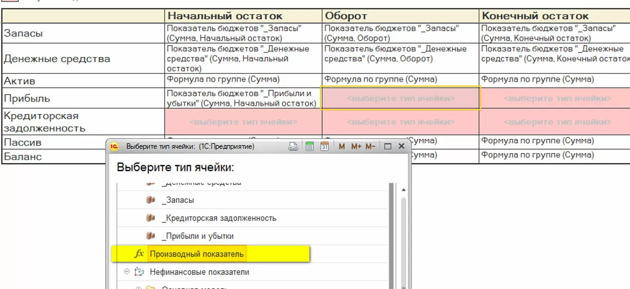Select the 'Кредиторская задолженность' row label
The width and height of the screenshot is (630, 289).
click(x=83, y=122)
